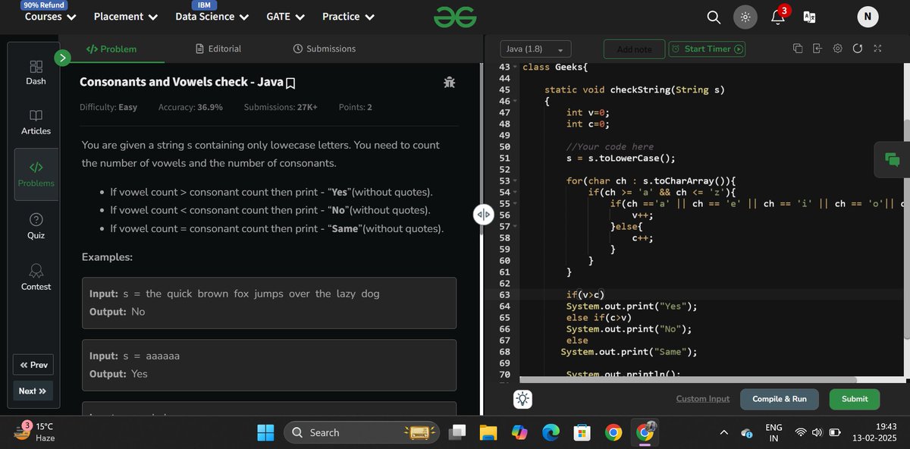
Task: Click the panel splitter handle icon
Action: point(483,215)
